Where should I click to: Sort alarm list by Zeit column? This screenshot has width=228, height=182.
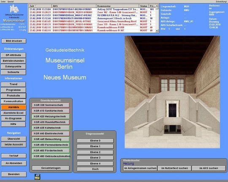tap(40, 6)
